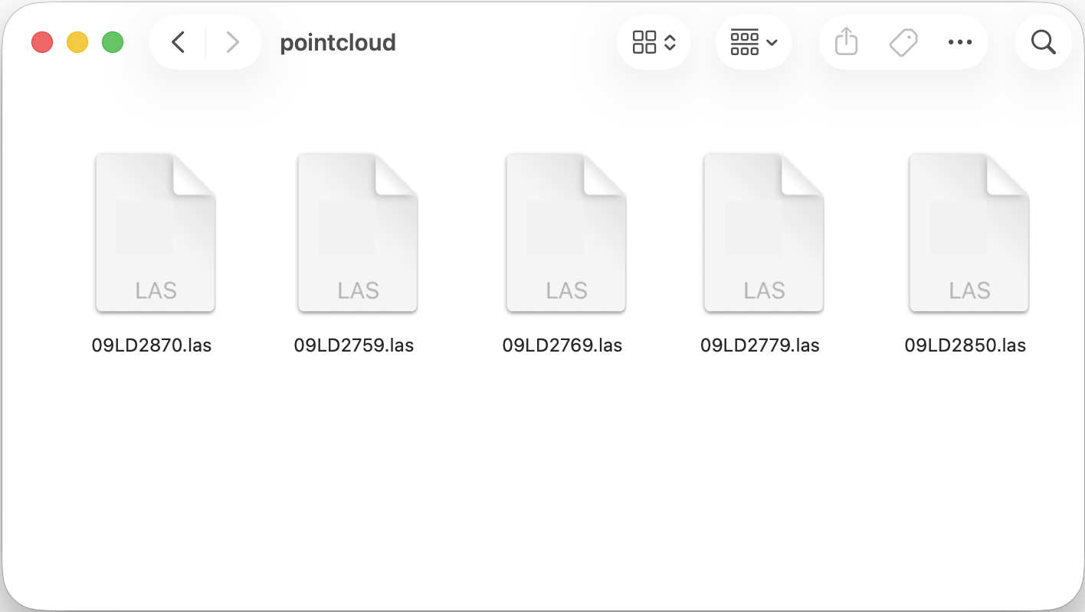The width and height of the screenshot is (1085, 612).
Task: Click the 09LD2870.las filename label
Action: pyautogui.click(x=152, y=345)
